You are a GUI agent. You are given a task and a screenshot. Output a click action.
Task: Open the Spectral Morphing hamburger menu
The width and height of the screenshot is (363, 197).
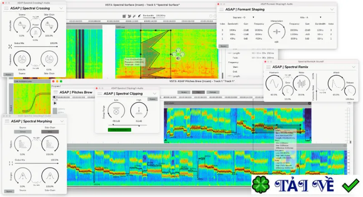[x=7, y=121]
